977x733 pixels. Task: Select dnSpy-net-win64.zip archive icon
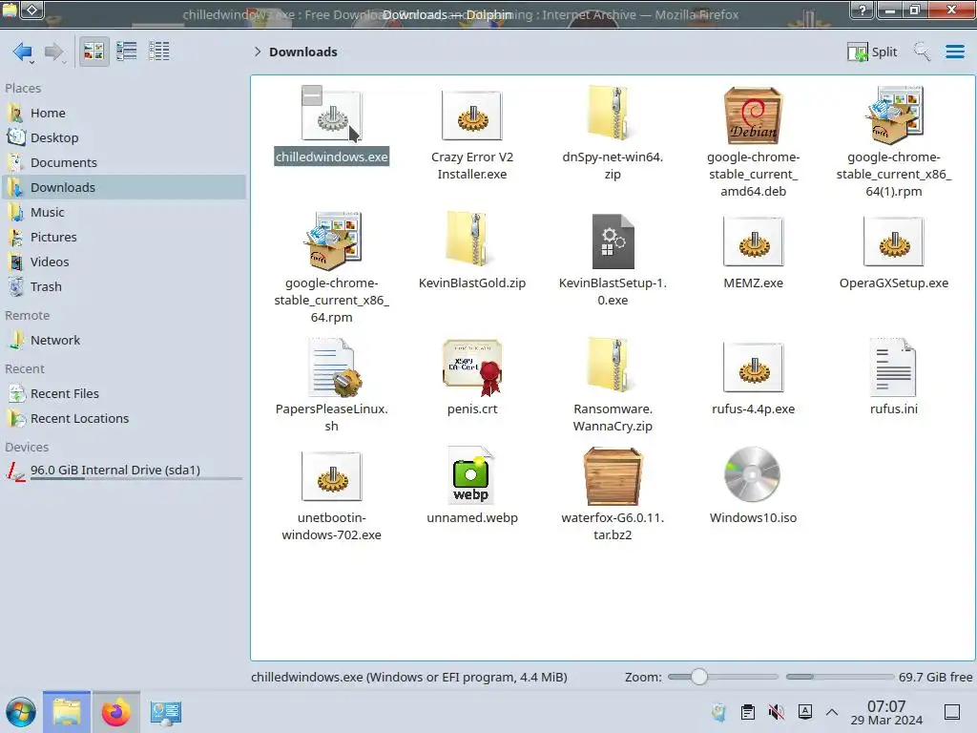(x=613, y=113)
